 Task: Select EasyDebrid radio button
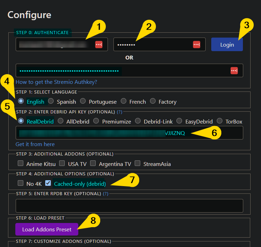point(179,121)
